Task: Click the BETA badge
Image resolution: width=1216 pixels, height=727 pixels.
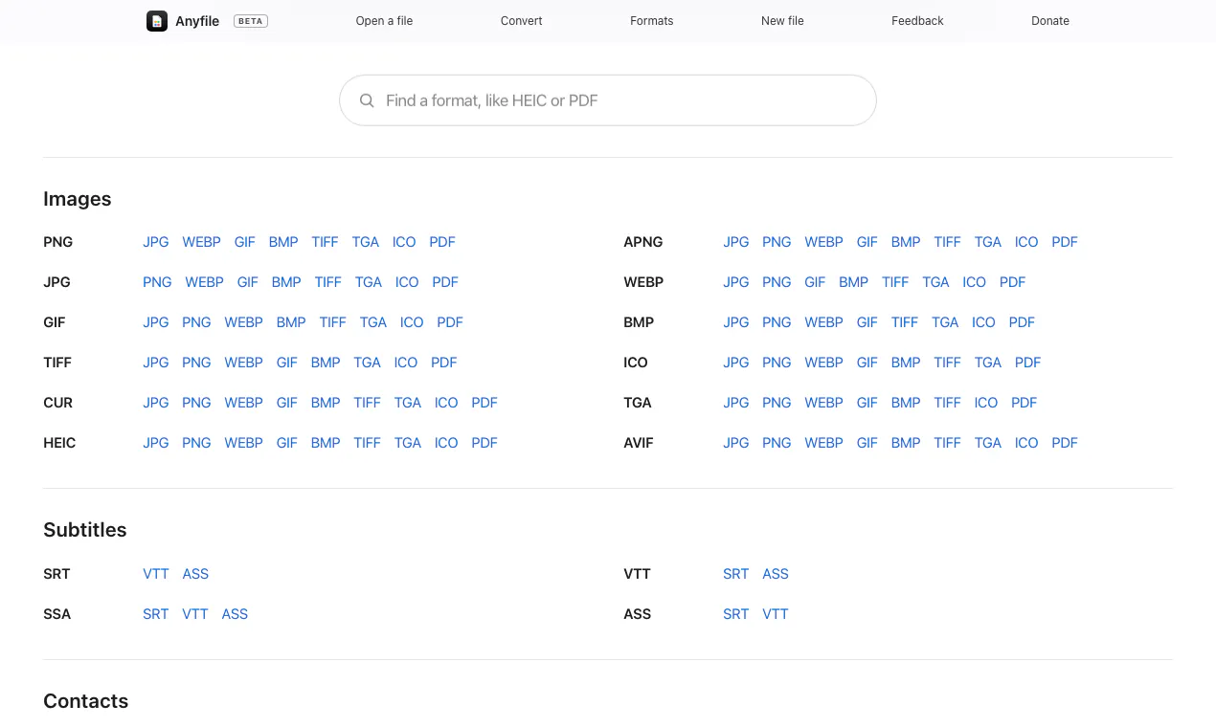Action: coord(251,21)
